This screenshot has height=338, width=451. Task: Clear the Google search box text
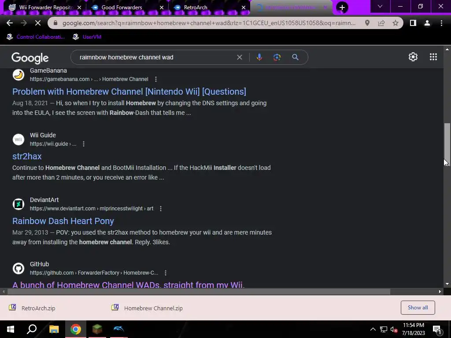tap(239, 57)
